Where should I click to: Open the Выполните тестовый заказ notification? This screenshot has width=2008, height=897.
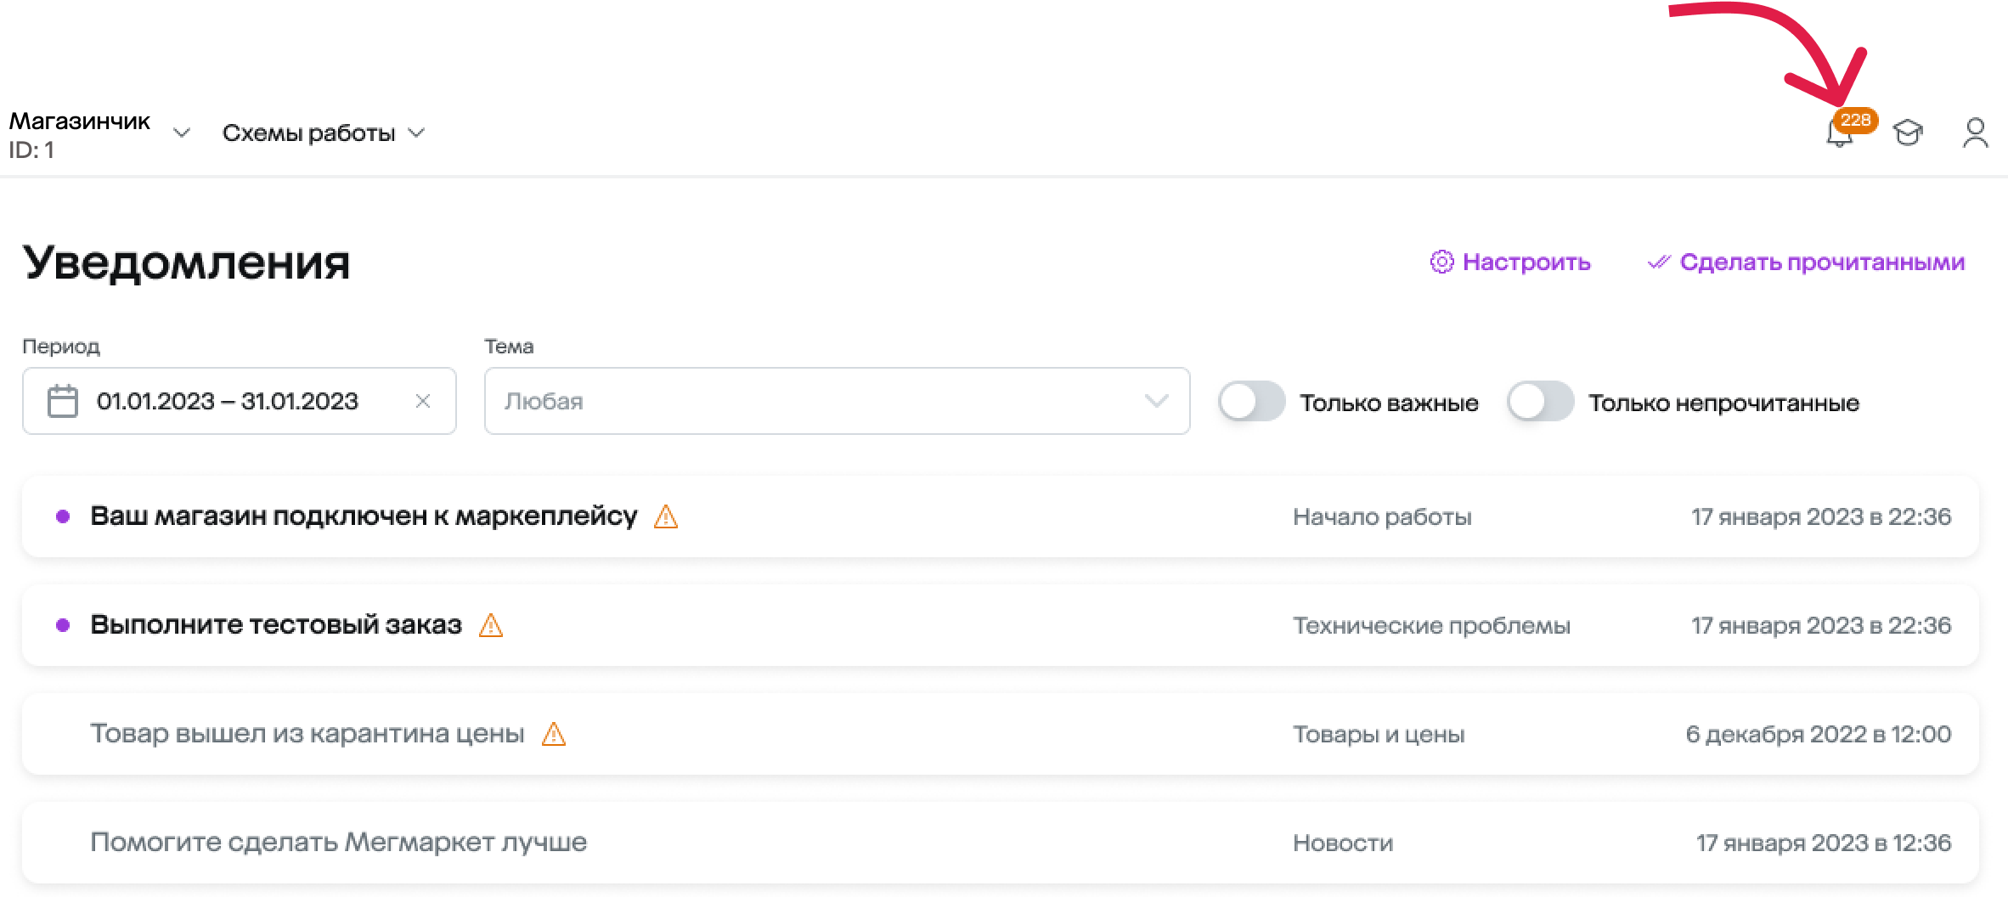point(276,625)
